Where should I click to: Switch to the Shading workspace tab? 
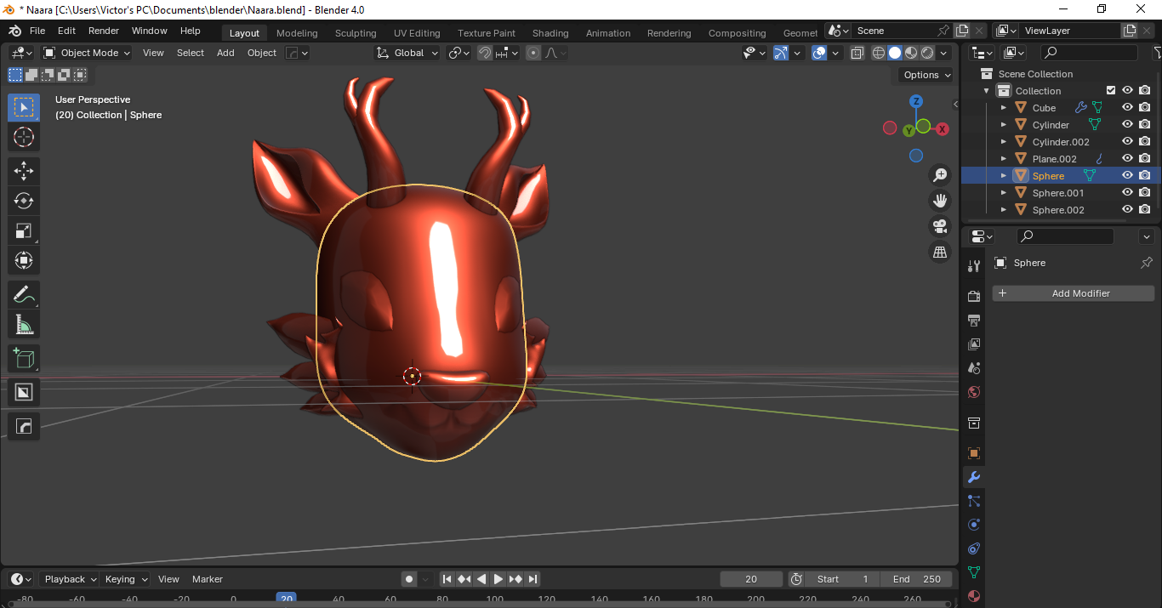tap(550, 33)
